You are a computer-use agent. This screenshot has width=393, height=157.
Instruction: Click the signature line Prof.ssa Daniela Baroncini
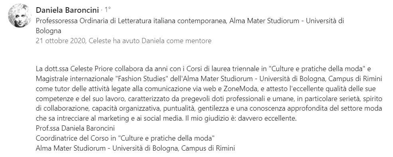point(75,128)
